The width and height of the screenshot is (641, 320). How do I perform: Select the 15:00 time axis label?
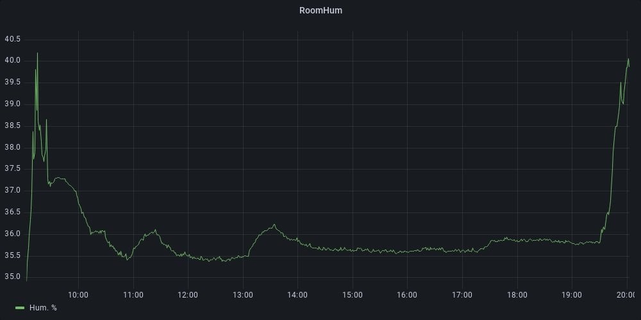click(353, 294)
